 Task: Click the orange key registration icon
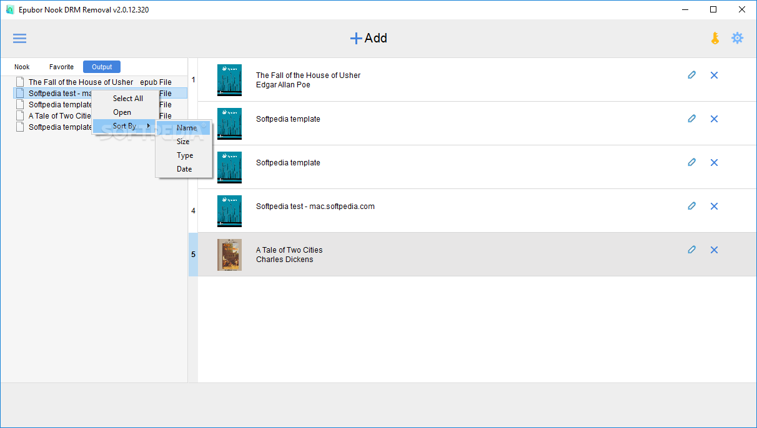pos(715,38)
